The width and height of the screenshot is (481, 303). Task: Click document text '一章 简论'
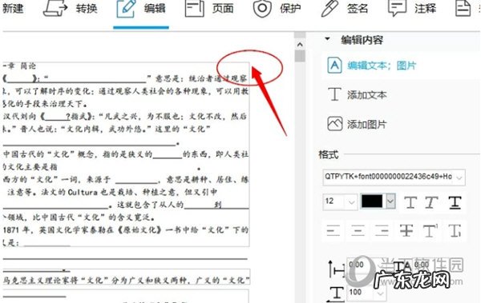pos(19,66)
